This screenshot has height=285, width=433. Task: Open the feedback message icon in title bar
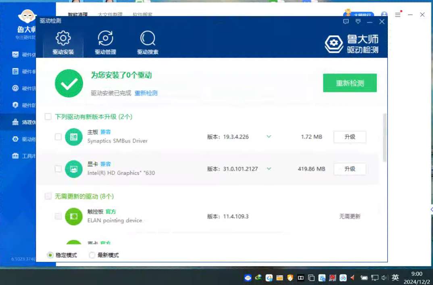346,21
